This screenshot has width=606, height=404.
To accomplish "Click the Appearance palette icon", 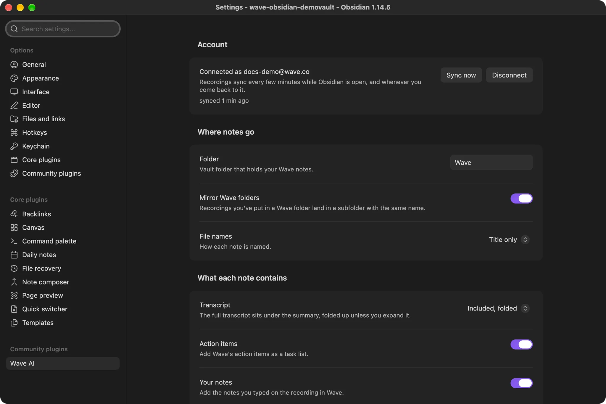I will 14,78.
